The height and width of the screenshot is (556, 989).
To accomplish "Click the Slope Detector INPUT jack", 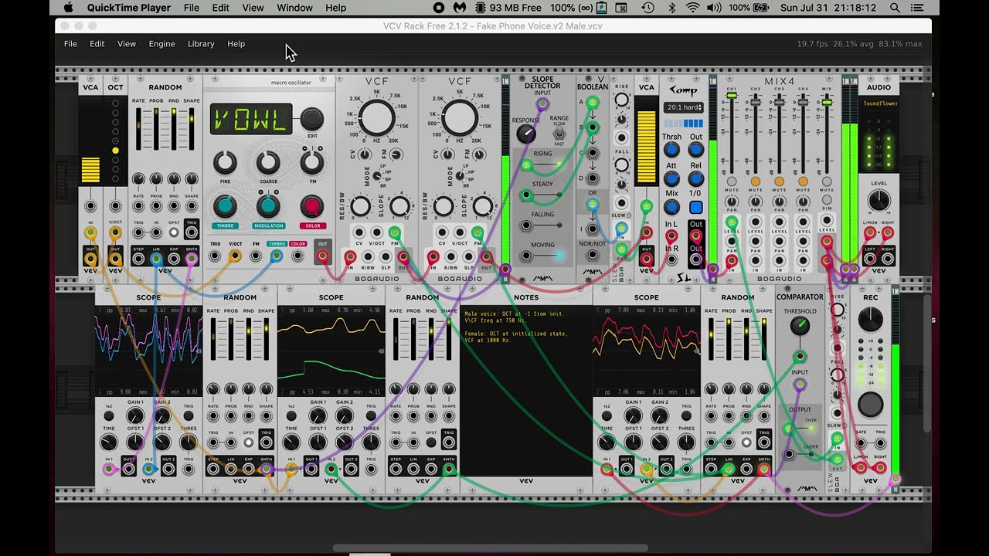I will pyautogui.click(x=542, y=103).
